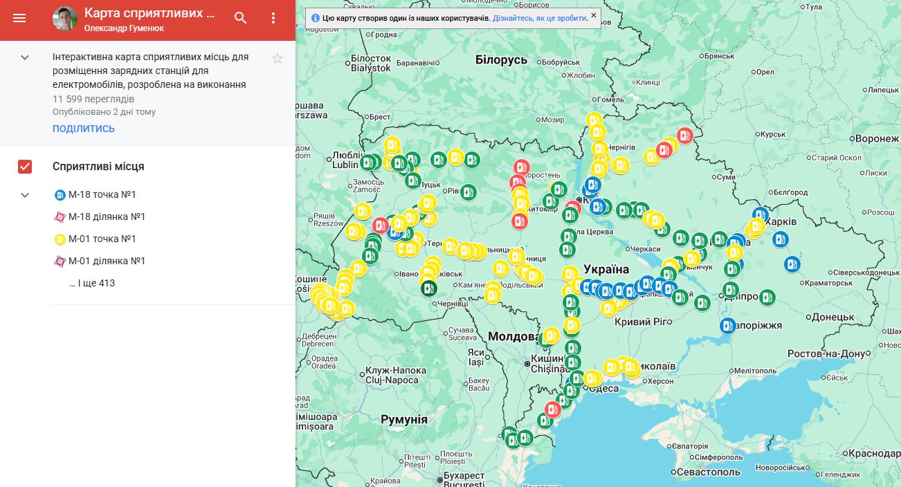
Task: Close the user-created map notification banner
Action: pyautogui.click(x=593, y=15)
